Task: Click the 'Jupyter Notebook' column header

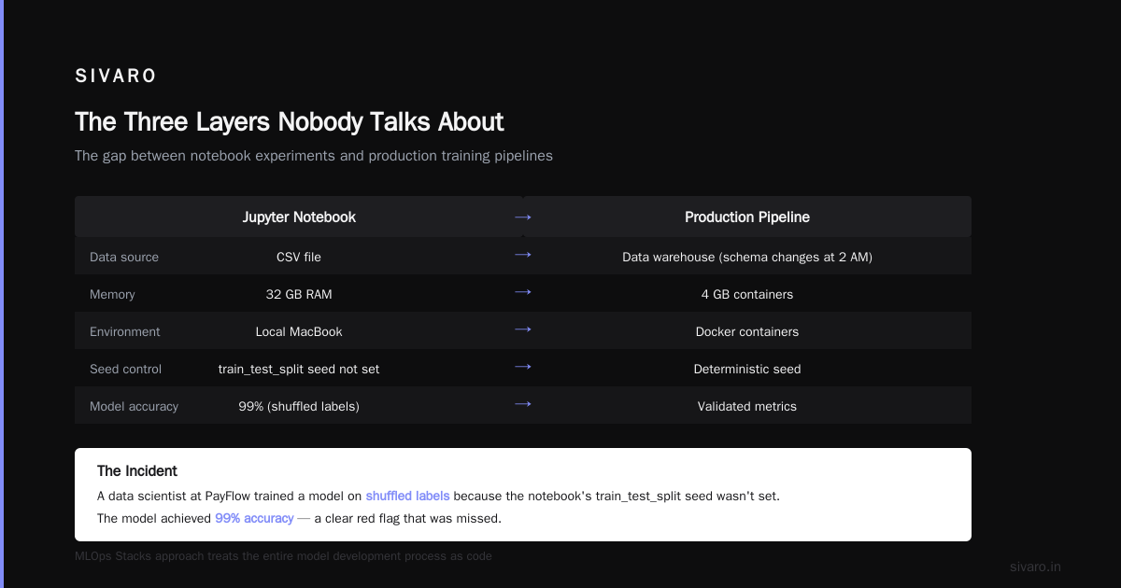Action: click(x=299, y=217)
